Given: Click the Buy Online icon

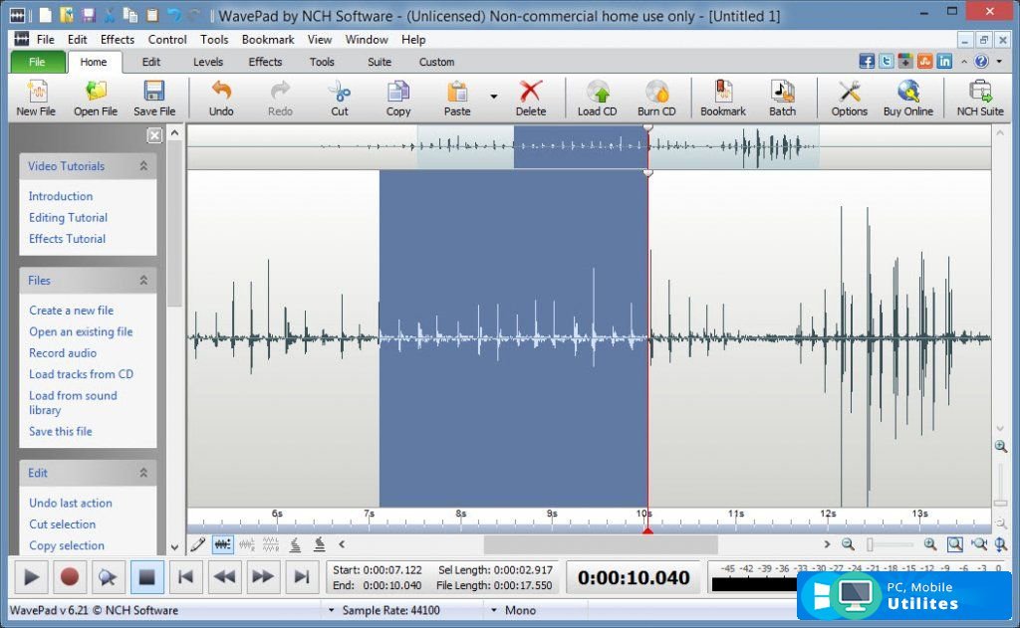Looking at the screenshot, I should [x=908, y=98].
